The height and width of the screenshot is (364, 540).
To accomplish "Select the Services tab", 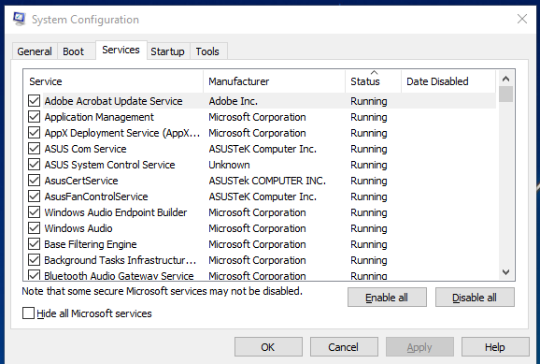I will tap(121, 50).
